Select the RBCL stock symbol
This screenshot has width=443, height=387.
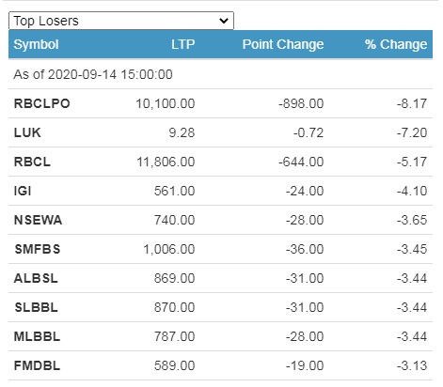pos(32,162)
